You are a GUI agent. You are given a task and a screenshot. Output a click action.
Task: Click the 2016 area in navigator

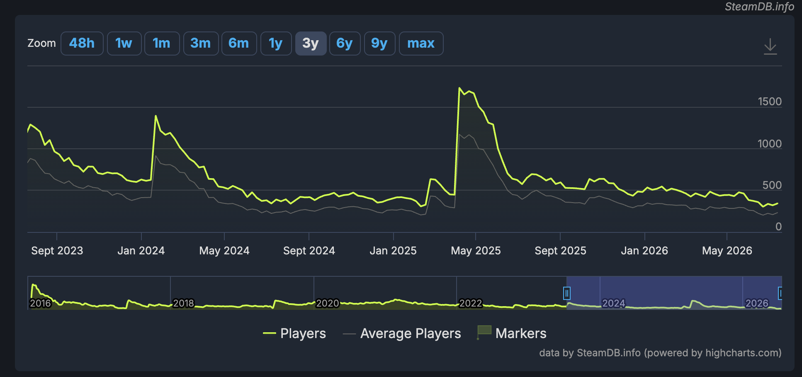(40, 303)
